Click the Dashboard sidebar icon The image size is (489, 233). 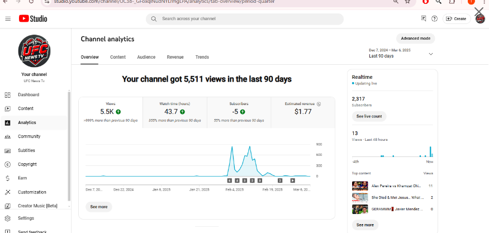[x=7, y=95]
